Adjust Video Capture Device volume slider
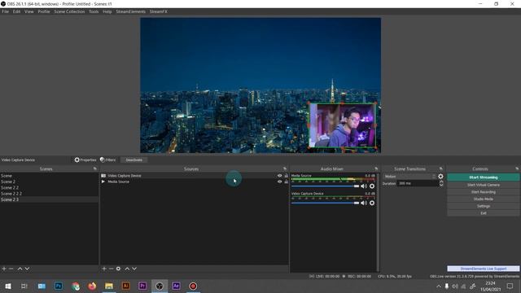 click(x=326, y=203)
